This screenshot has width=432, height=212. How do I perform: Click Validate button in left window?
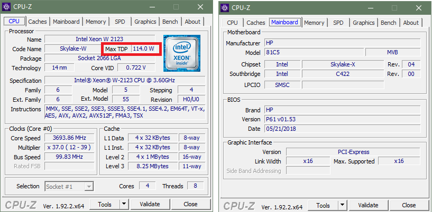(150, 204)
